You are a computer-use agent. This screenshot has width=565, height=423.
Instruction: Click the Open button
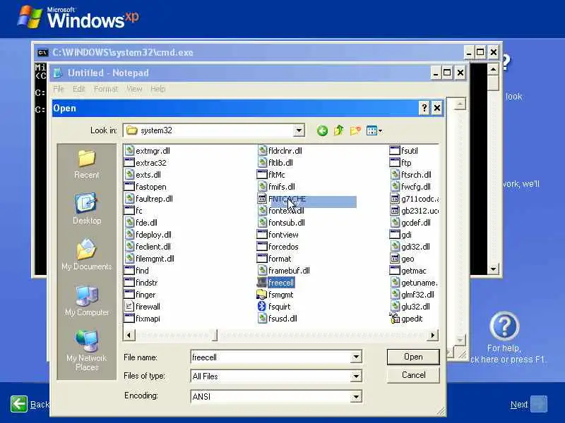click(x=413, y=357)
